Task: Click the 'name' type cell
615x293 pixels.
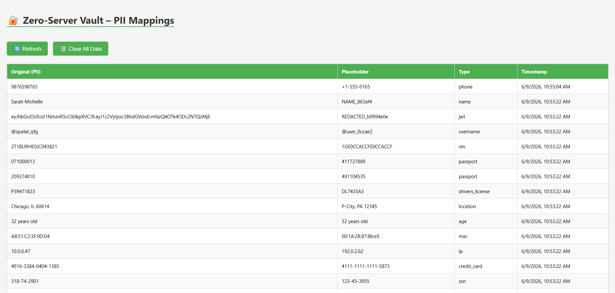Action: tap(486, 102)
